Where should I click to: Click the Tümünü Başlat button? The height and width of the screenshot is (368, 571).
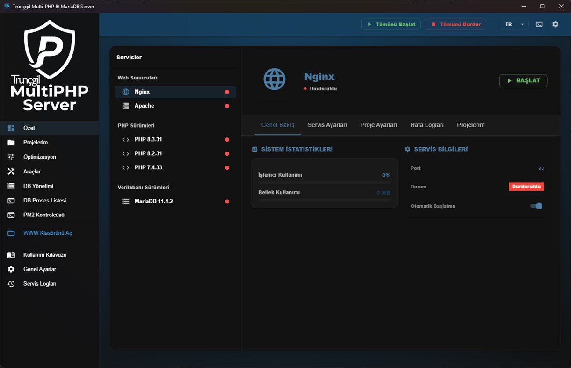click(x=391, y=24)
